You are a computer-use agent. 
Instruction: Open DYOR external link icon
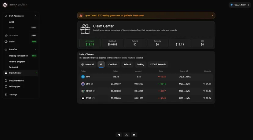click(94, 98)
